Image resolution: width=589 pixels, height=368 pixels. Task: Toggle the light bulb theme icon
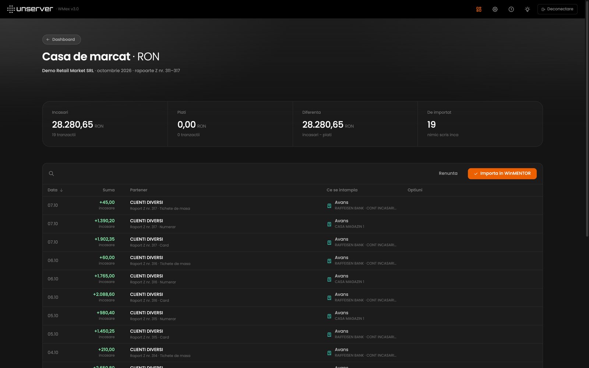[x=527, y=9]
